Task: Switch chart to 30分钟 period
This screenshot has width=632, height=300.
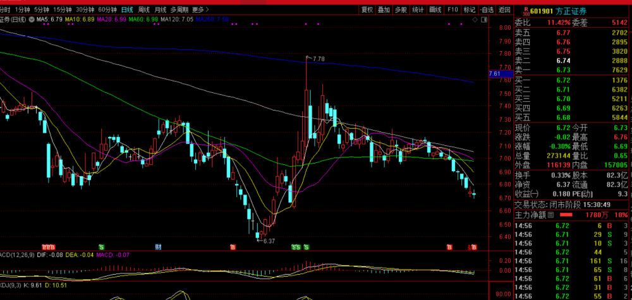Action: pos(85,9)
